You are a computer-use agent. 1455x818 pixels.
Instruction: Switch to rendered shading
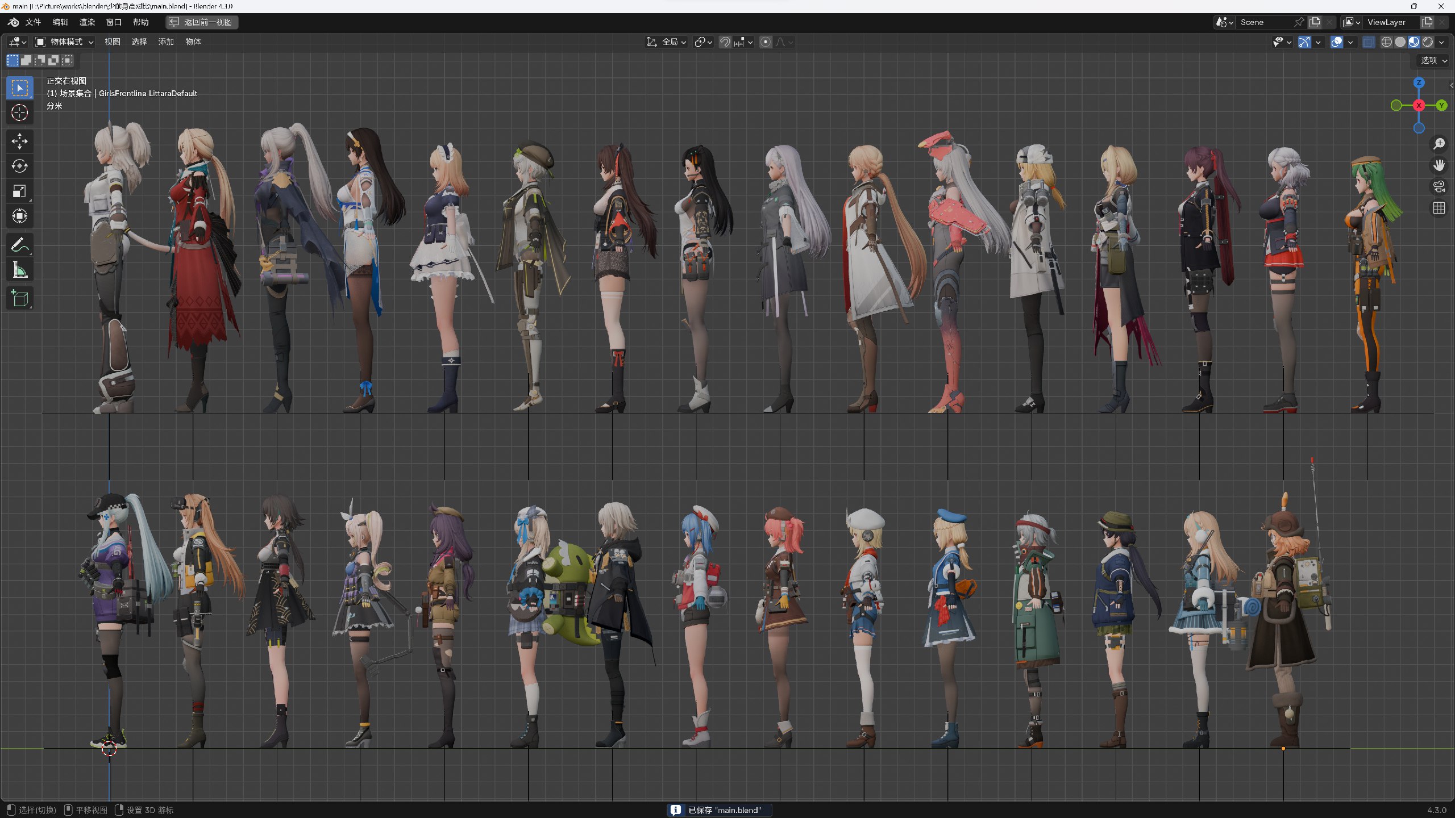point(1427,42)
